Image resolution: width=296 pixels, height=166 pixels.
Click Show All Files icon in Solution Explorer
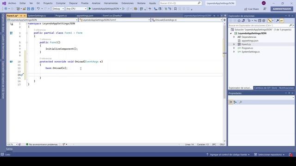coord(264,21)
